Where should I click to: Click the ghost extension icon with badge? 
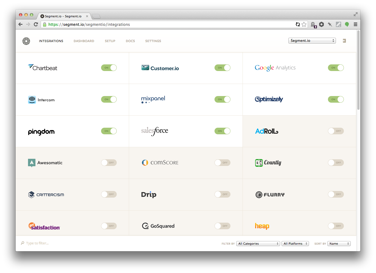tap(313, 25)
